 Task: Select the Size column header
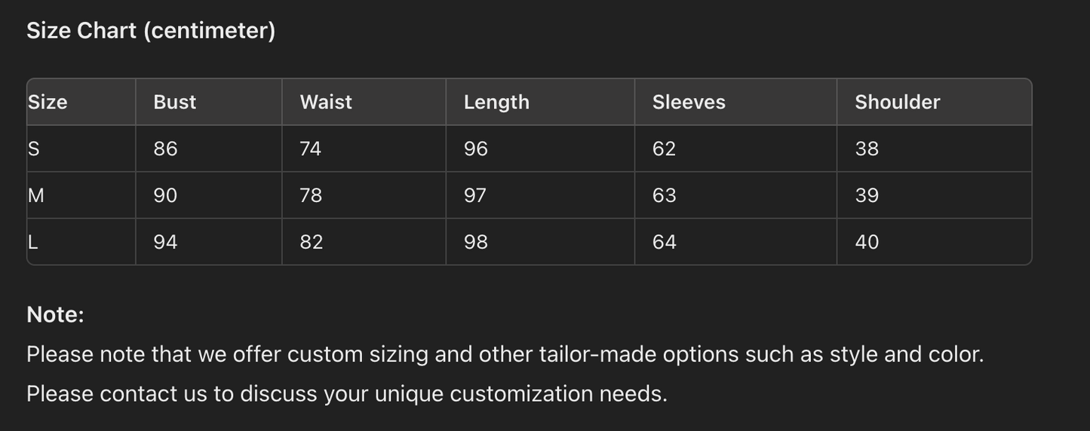click(x=48, y=102)
